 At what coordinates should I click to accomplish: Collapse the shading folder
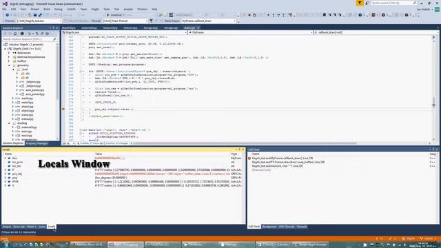9,123
